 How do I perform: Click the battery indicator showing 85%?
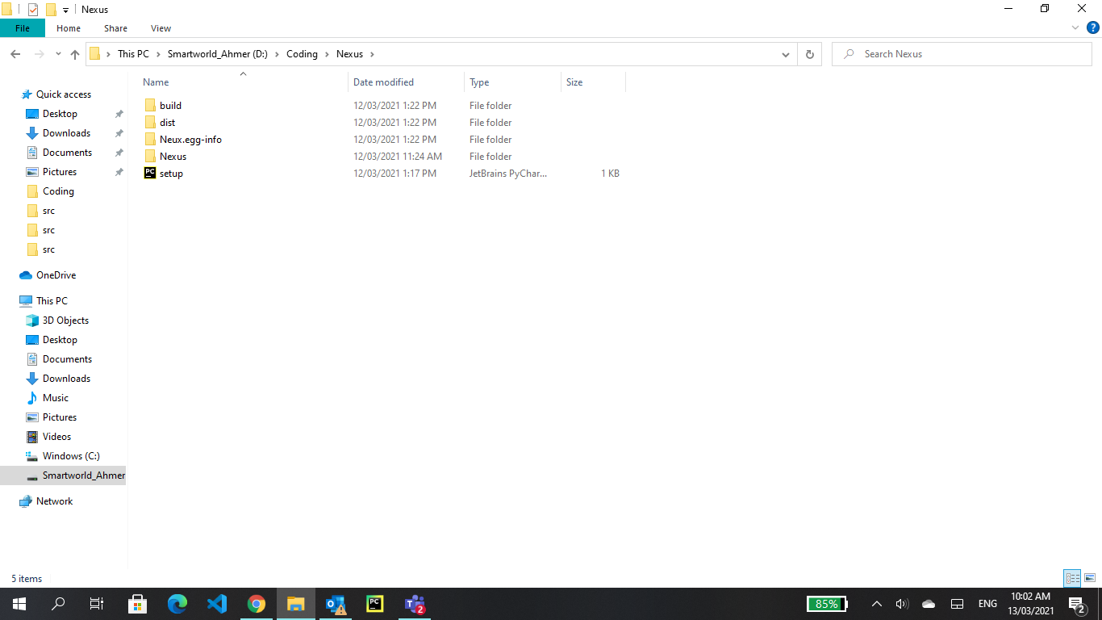coord(826,603)
